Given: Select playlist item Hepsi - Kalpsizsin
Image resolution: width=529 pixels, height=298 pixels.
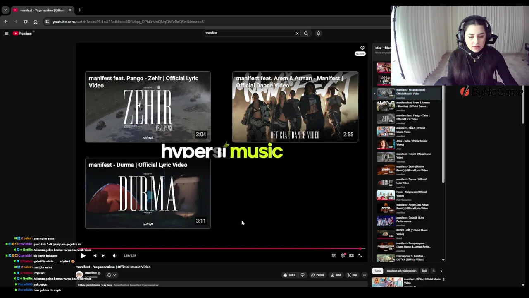Looking at the screenshot, I should pos(407,195).
